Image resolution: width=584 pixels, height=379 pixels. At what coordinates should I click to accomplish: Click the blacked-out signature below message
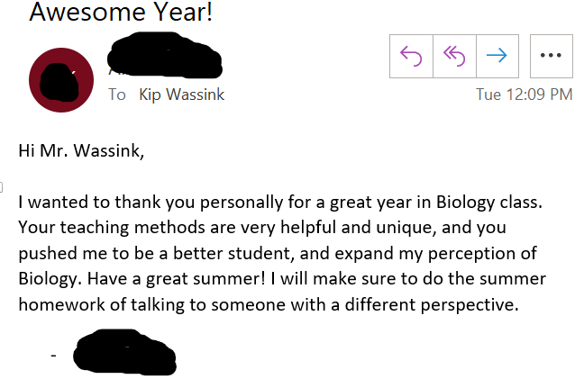pyautogui.click(x=124, y=352)
